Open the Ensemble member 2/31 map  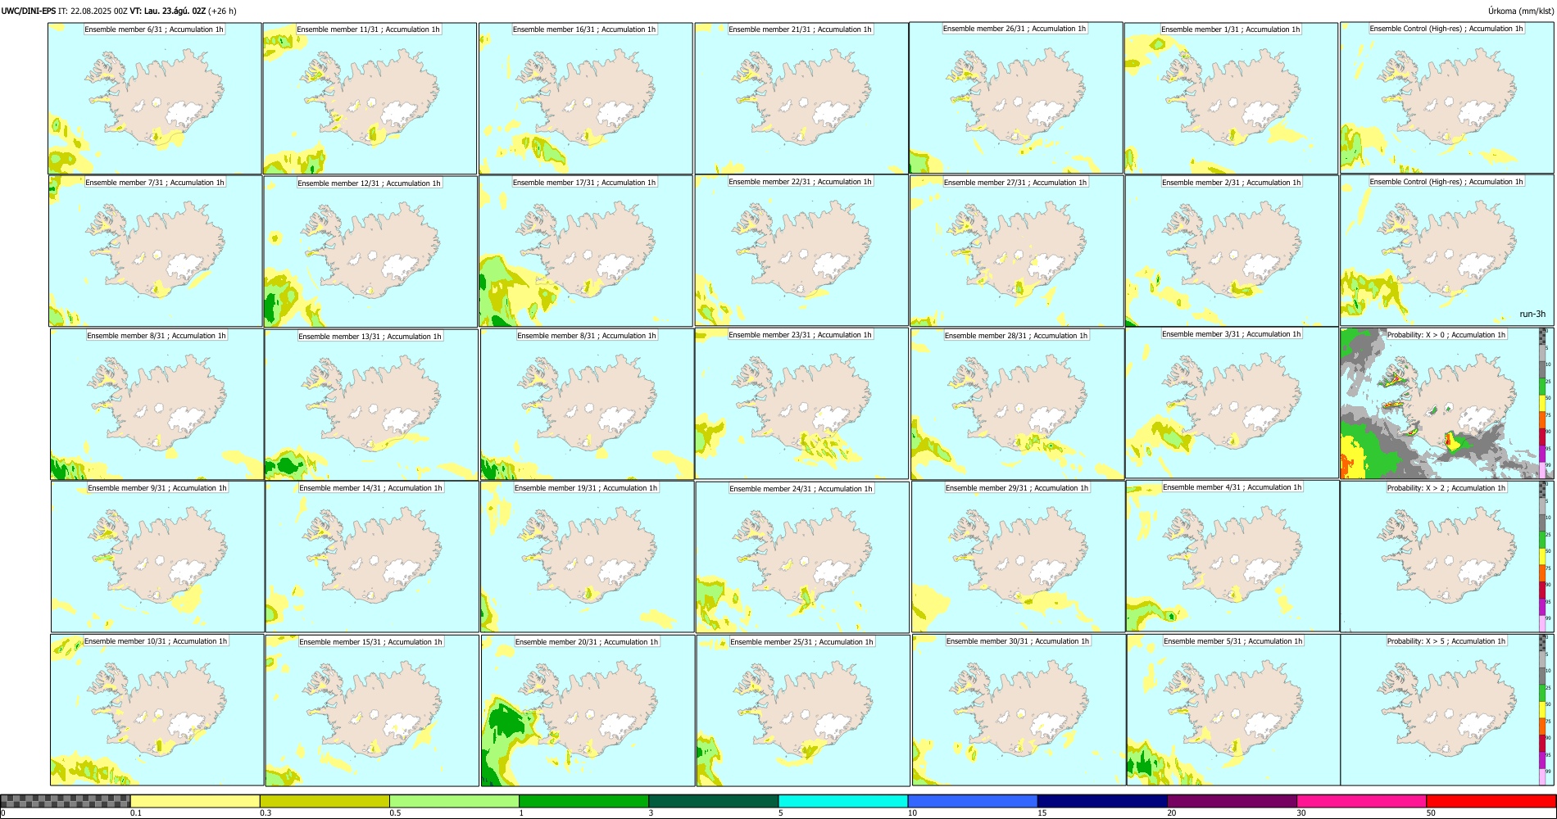(1232, 251)
